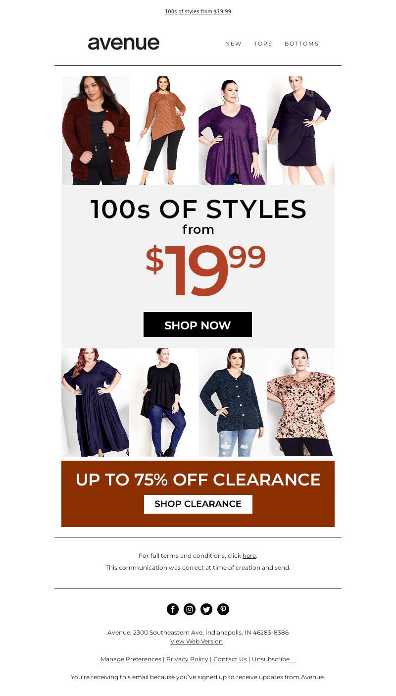Select the pink floral top photo

301,402
